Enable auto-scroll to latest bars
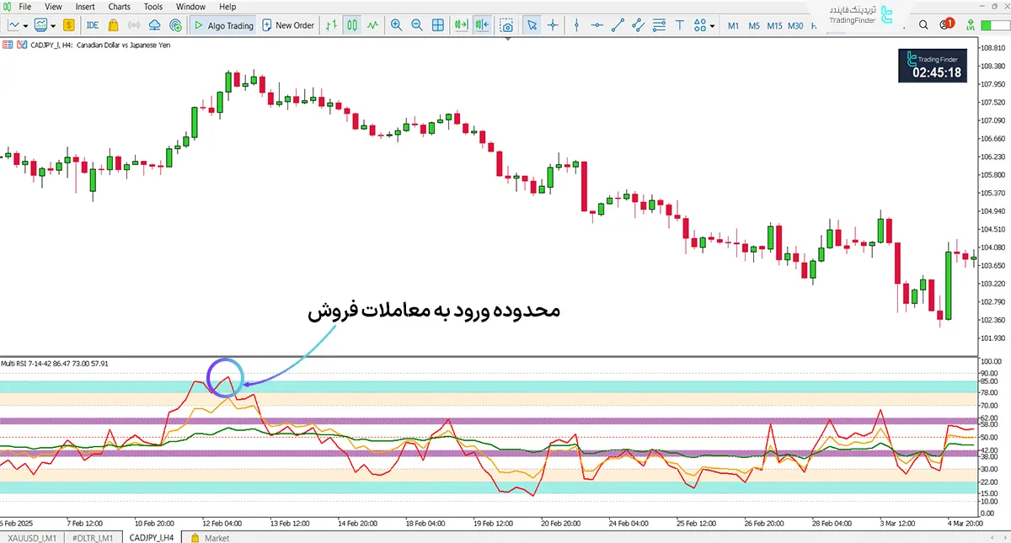The height and width of the screenshot is (543, 1011). [x=460, y=25]
